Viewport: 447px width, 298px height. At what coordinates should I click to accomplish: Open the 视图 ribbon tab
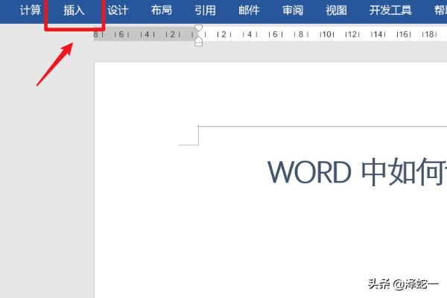coord(337,10)
